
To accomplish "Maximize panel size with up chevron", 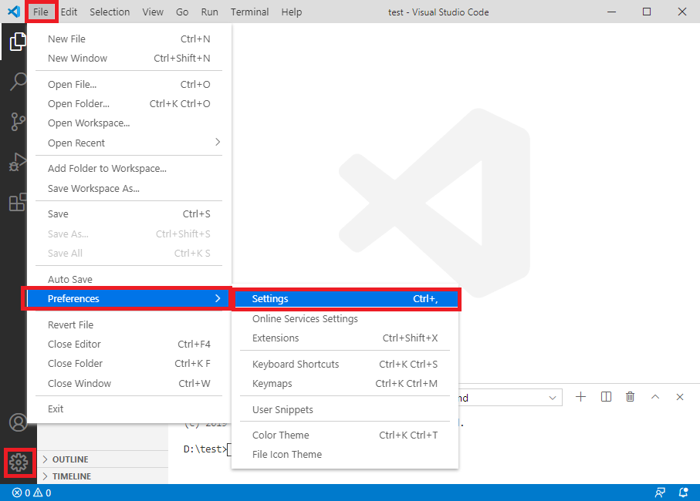I will tap(655, 397).
